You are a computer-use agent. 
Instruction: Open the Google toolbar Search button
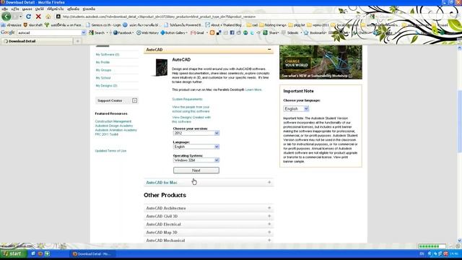97,32
